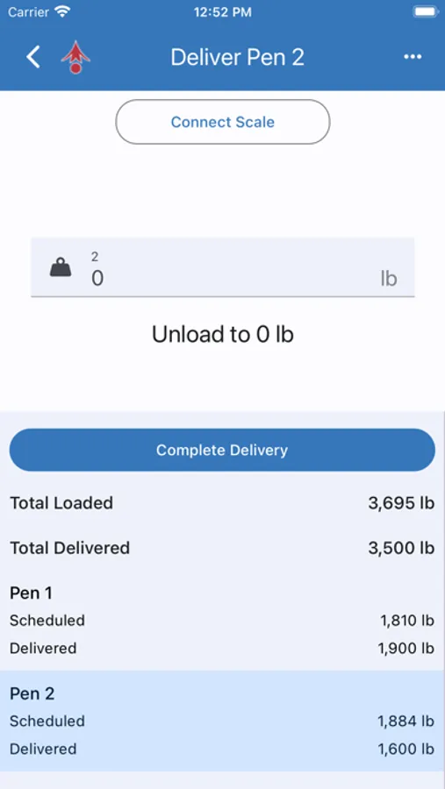The image size is (445, 789).
Task: Tap the Deliver Pen 2 title
Action: pos(237,57)
